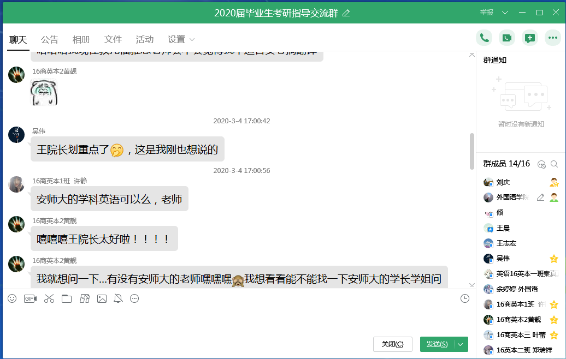The height and width of the screenshot is (359, 566).
Task: Expand the 设置 tab dropdown
Action: point(192,40)
